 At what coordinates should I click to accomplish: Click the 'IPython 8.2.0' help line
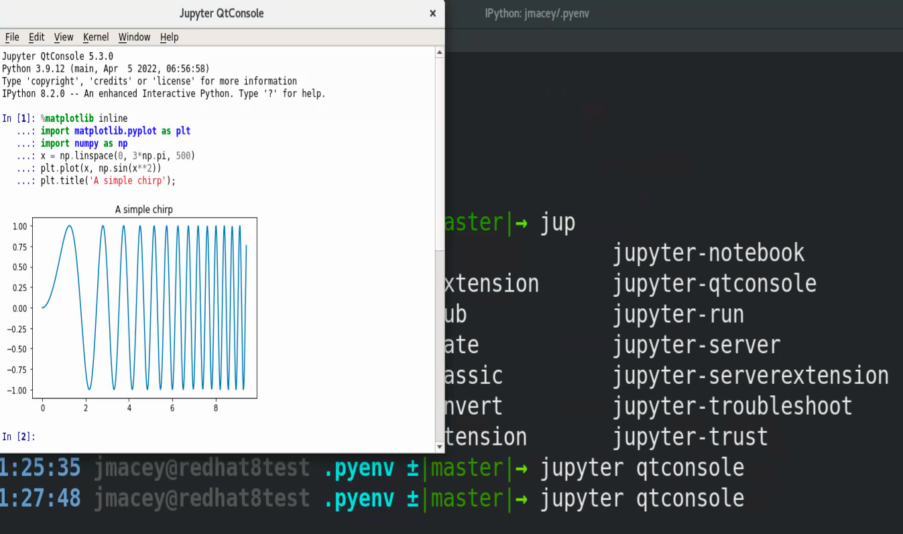(x=164, y=93)
